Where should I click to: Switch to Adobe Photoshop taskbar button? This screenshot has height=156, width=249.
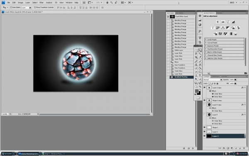[x=29, y=154]
